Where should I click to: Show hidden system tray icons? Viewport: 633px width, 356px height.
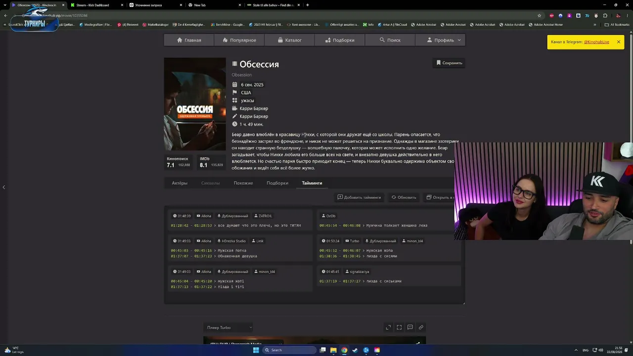[x=576, y=350]
